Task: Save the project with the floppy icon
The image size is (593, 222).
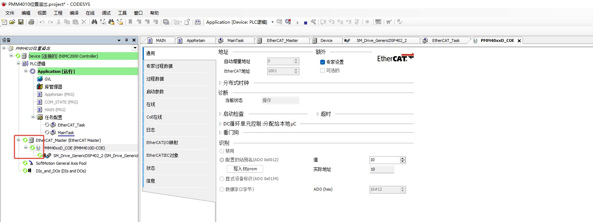Action: pyautogui.click(x=21, y=22)
